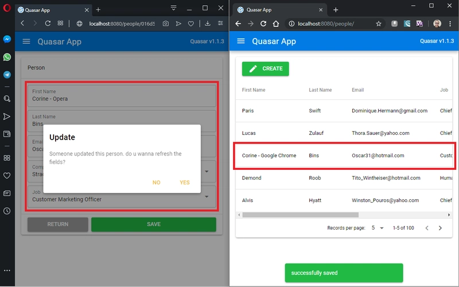Click the Chrome home icon
This screenshot has height=287, width=459.
point(276,24)
